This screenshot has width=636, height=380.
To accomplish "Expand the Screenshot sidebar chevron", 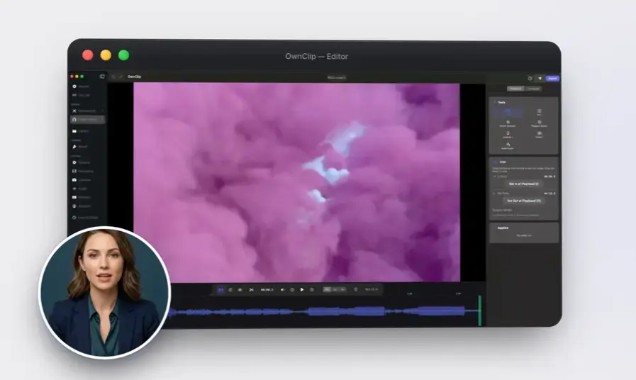I will (102, 111).
